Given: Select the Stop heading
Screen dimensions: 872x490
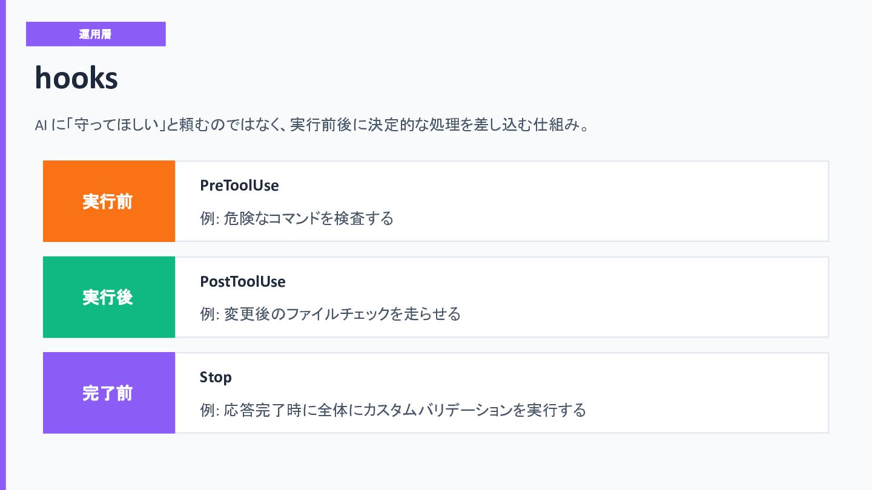Looking at the screenshot, I should click(x=216, y=377).
